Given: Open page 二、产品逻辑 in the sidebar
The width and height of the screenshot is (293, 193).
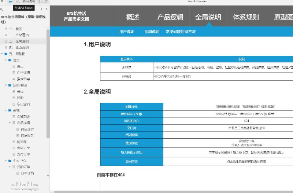Looking at the screenshot, I should (19, 35).
